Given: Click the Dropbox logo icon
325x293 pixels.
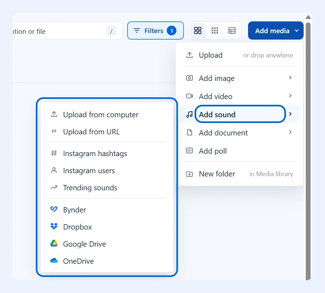Looking at the screenshot, I should point(54,226).
